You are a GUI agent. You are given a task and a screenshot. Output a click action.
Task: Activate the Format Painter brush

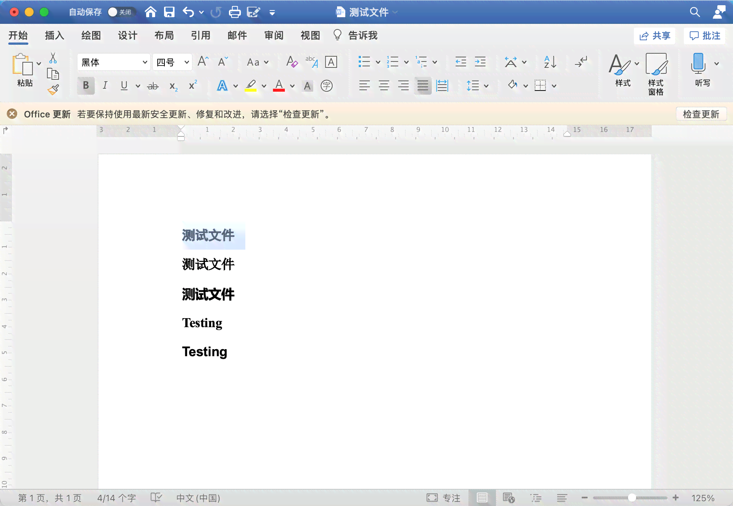point(53,89)
